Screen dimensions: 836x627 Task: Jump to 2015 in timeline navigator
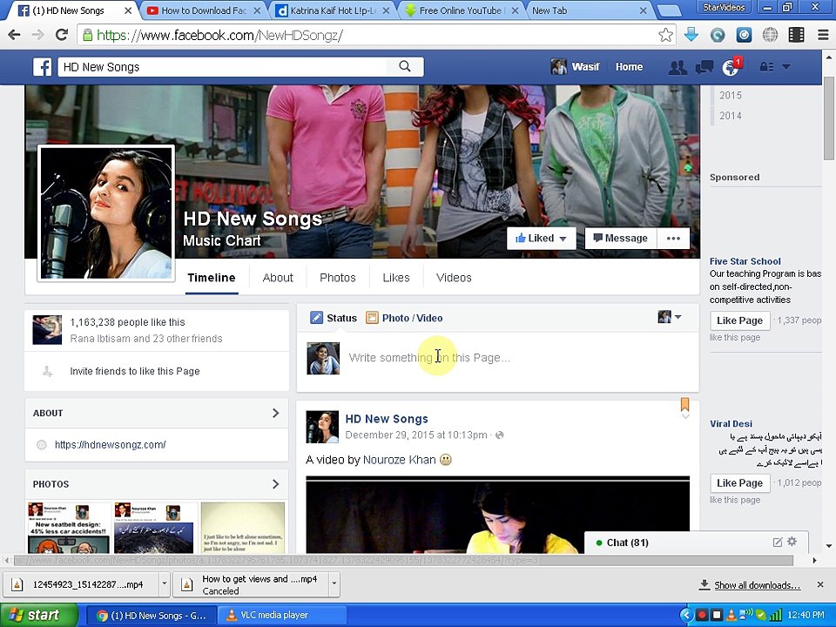[x=731, y=96]
